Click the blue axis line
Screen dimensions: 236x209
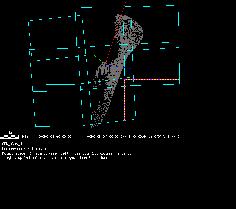pos(118,67)
